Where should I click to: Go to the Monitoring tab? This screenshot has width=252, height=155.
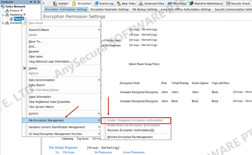(x=177, y=3)
